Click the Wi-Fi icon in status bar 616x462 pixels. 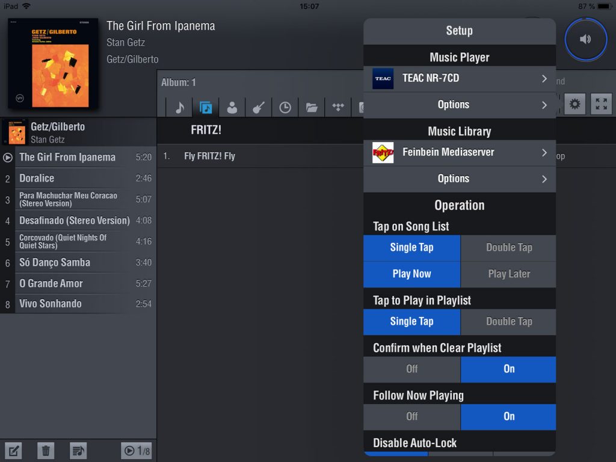[26, 6]
